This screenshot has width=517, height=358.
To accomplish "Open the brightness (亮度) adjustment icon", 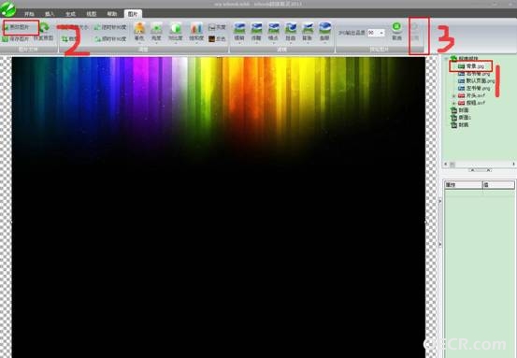I will click(157, 32).
